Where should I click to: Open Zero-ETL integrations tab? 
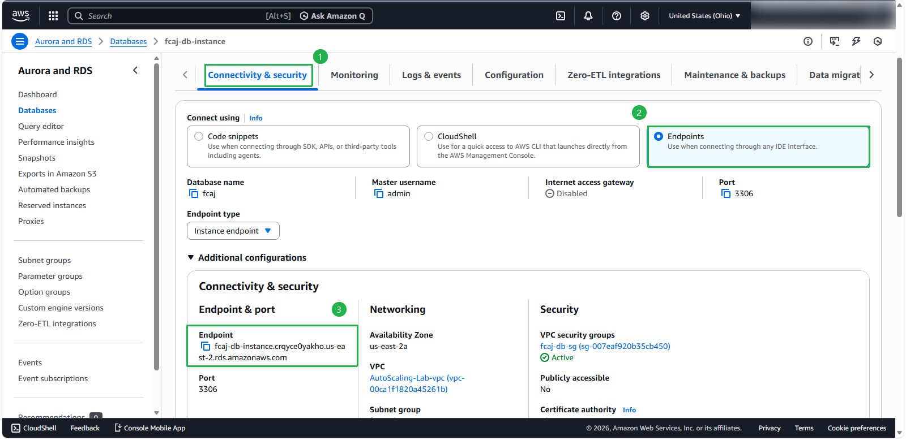(x=614, y=75)
